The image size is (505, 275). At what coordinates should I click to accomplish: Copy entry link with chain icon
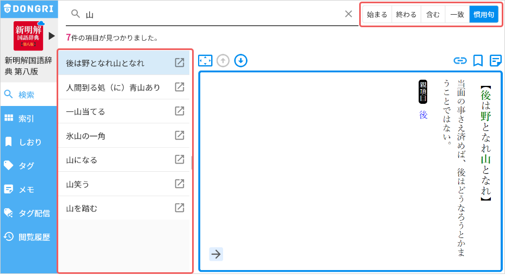point(460,60)
